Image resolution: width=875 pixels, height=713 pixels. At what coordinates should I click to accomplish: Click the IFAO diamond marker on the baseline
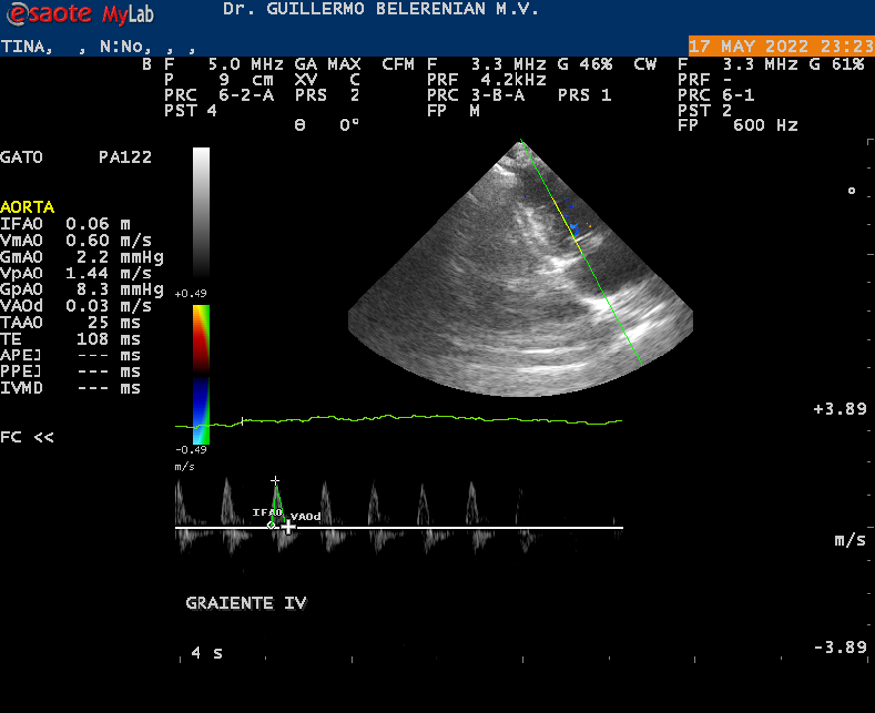[271, 525]
